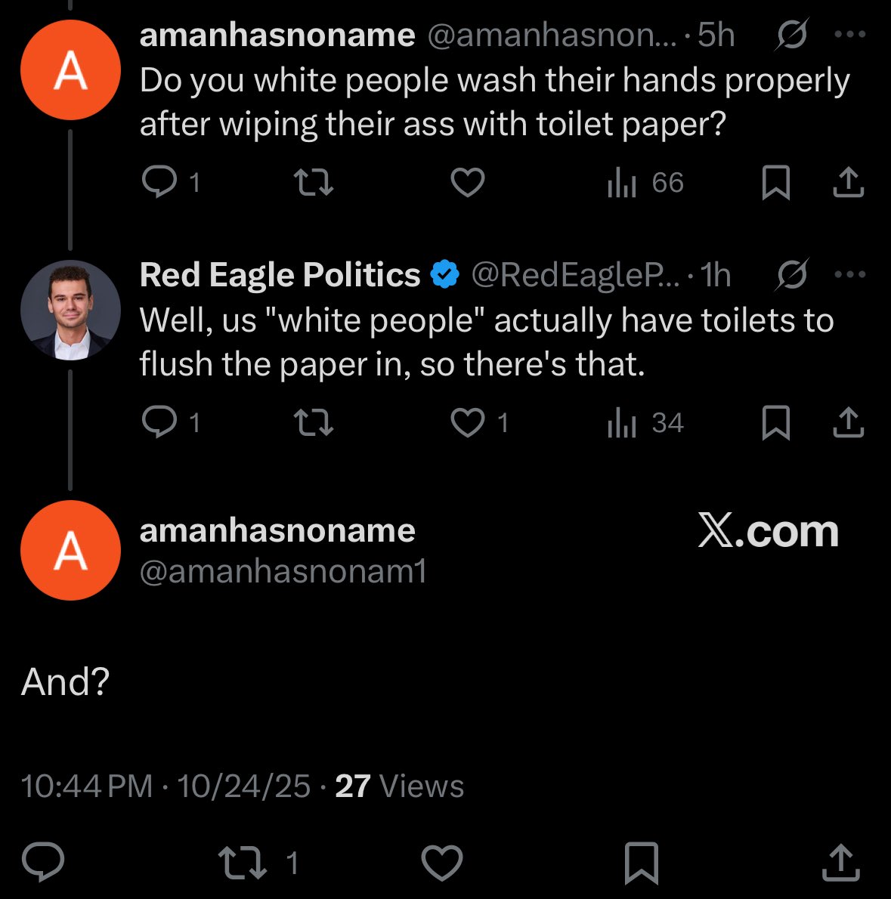Open Red Eagle Politics profile name link

(280, 274)
